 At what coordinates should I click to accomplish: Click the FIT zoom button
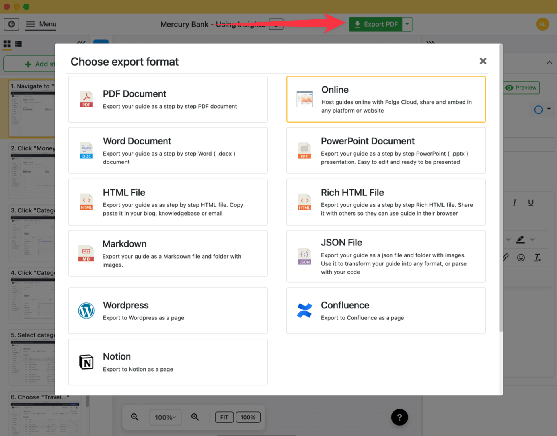(x=224, y=417)
